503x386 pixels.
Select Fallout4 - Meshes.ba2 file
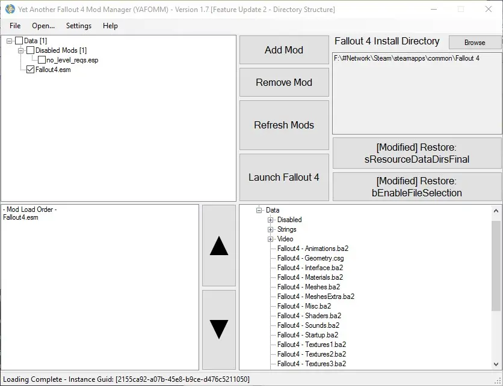point(309,287)
